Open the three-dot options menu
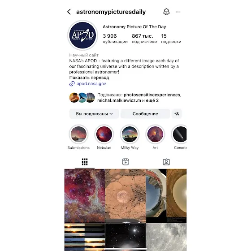251x251 pixels. pyautogui.click(x=178, y=12)
